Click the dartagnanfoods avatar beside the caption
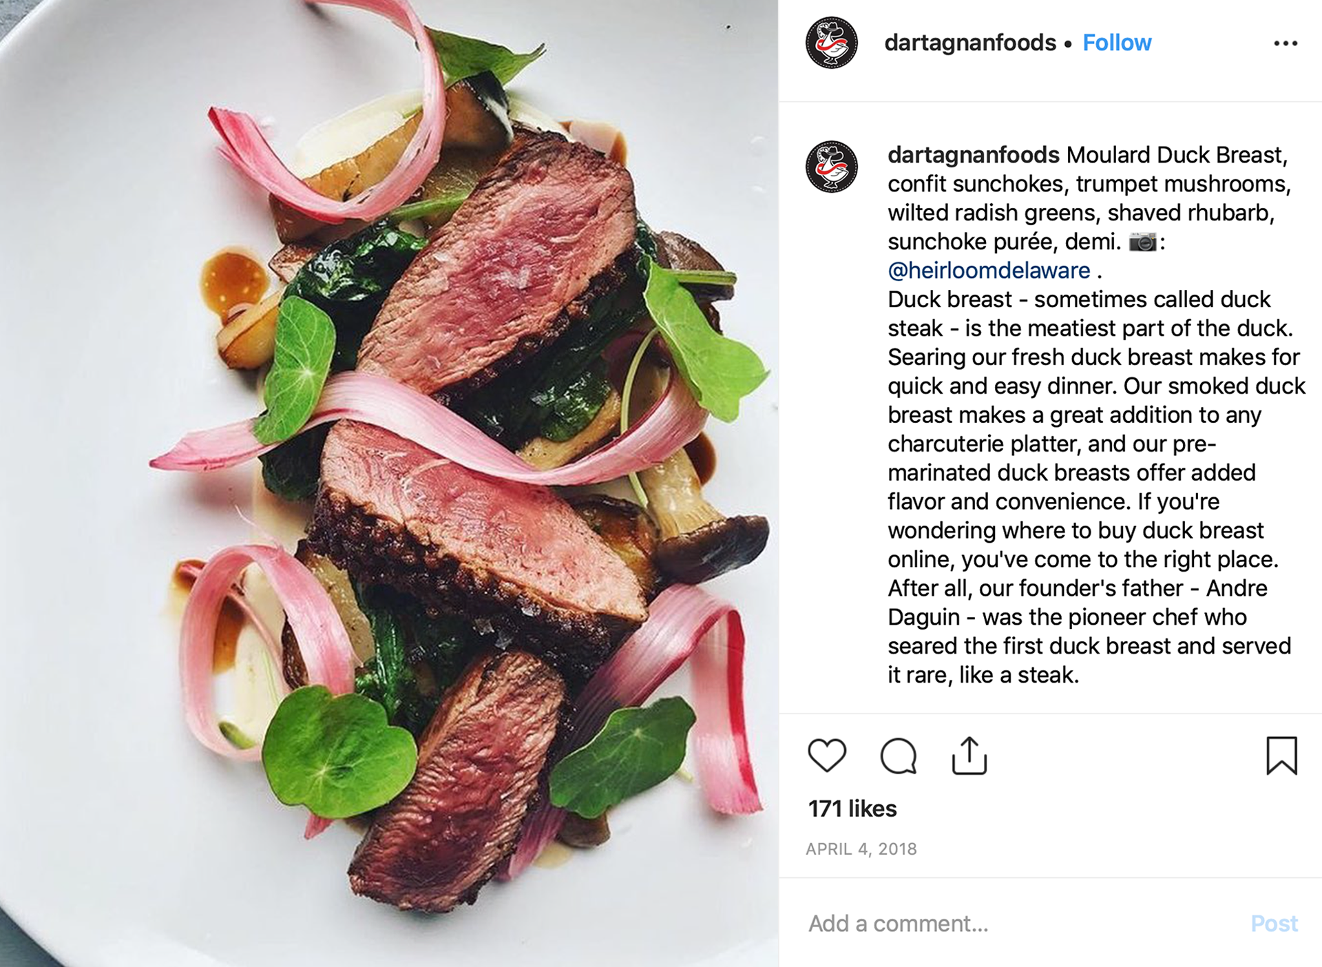 832,167
